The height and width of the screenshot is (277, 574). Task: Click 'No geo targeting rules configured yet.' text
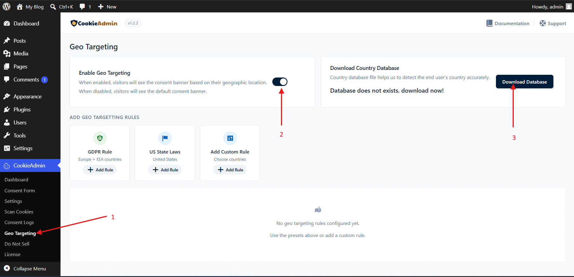tap(318, 223)
